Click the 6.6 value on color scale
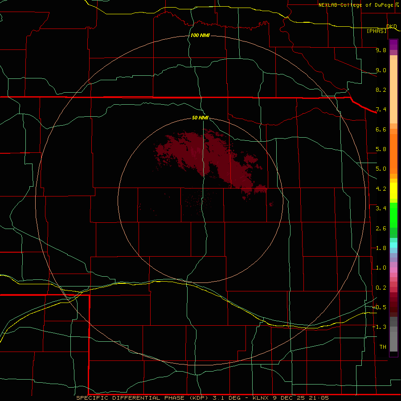Viewport: 401px width, 401px height. (x=381, y=129)
